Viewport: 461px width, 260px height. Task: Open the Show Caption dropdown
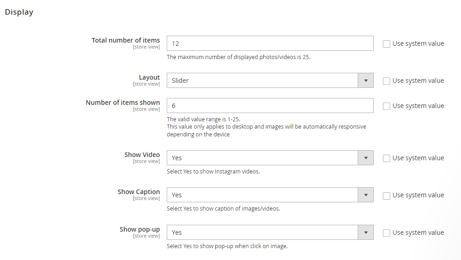coord(262,195)
